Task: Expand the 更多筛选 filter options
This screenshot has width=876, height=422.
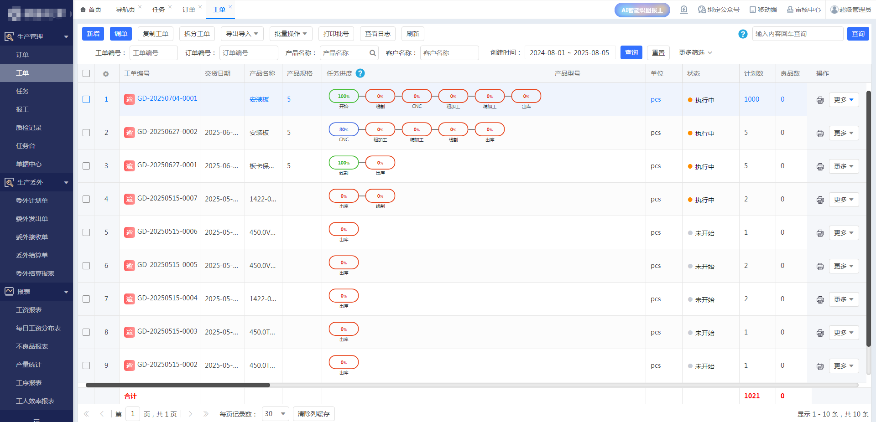Action: point(695,53)
